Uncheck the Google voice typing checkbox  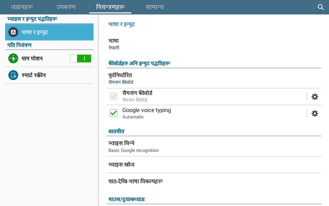tap(113, 113)
